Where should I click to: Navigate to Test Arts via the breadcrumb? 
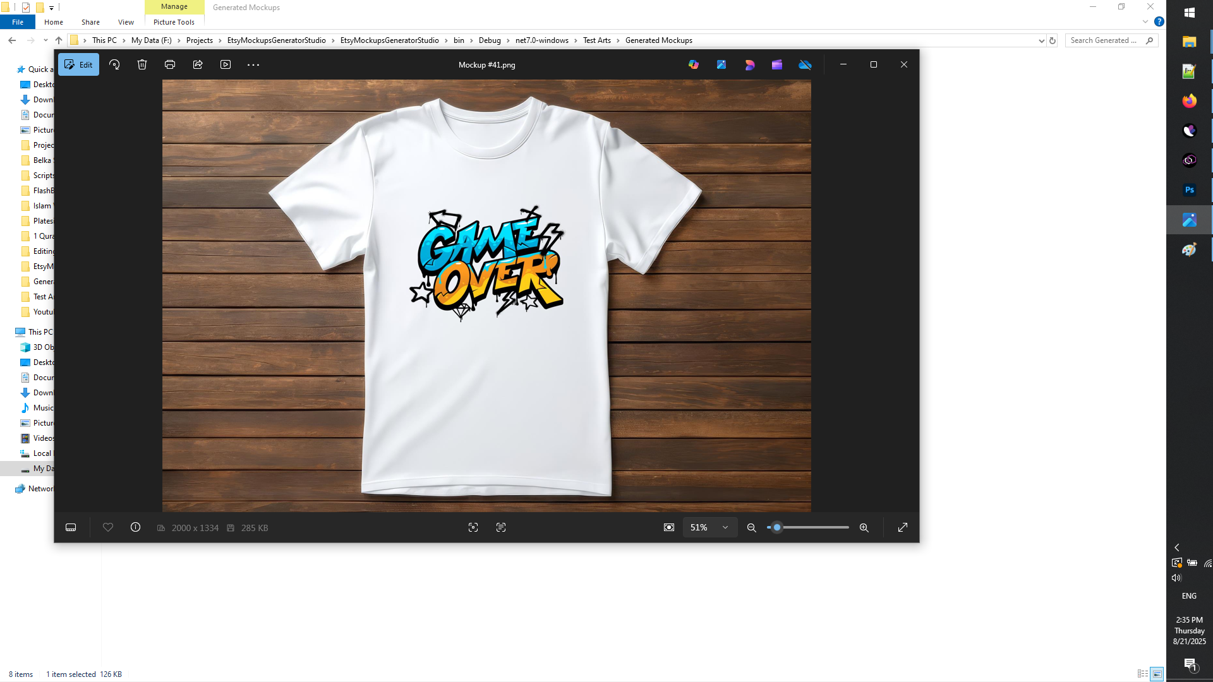pyautogui.click(x=598, y=40)
